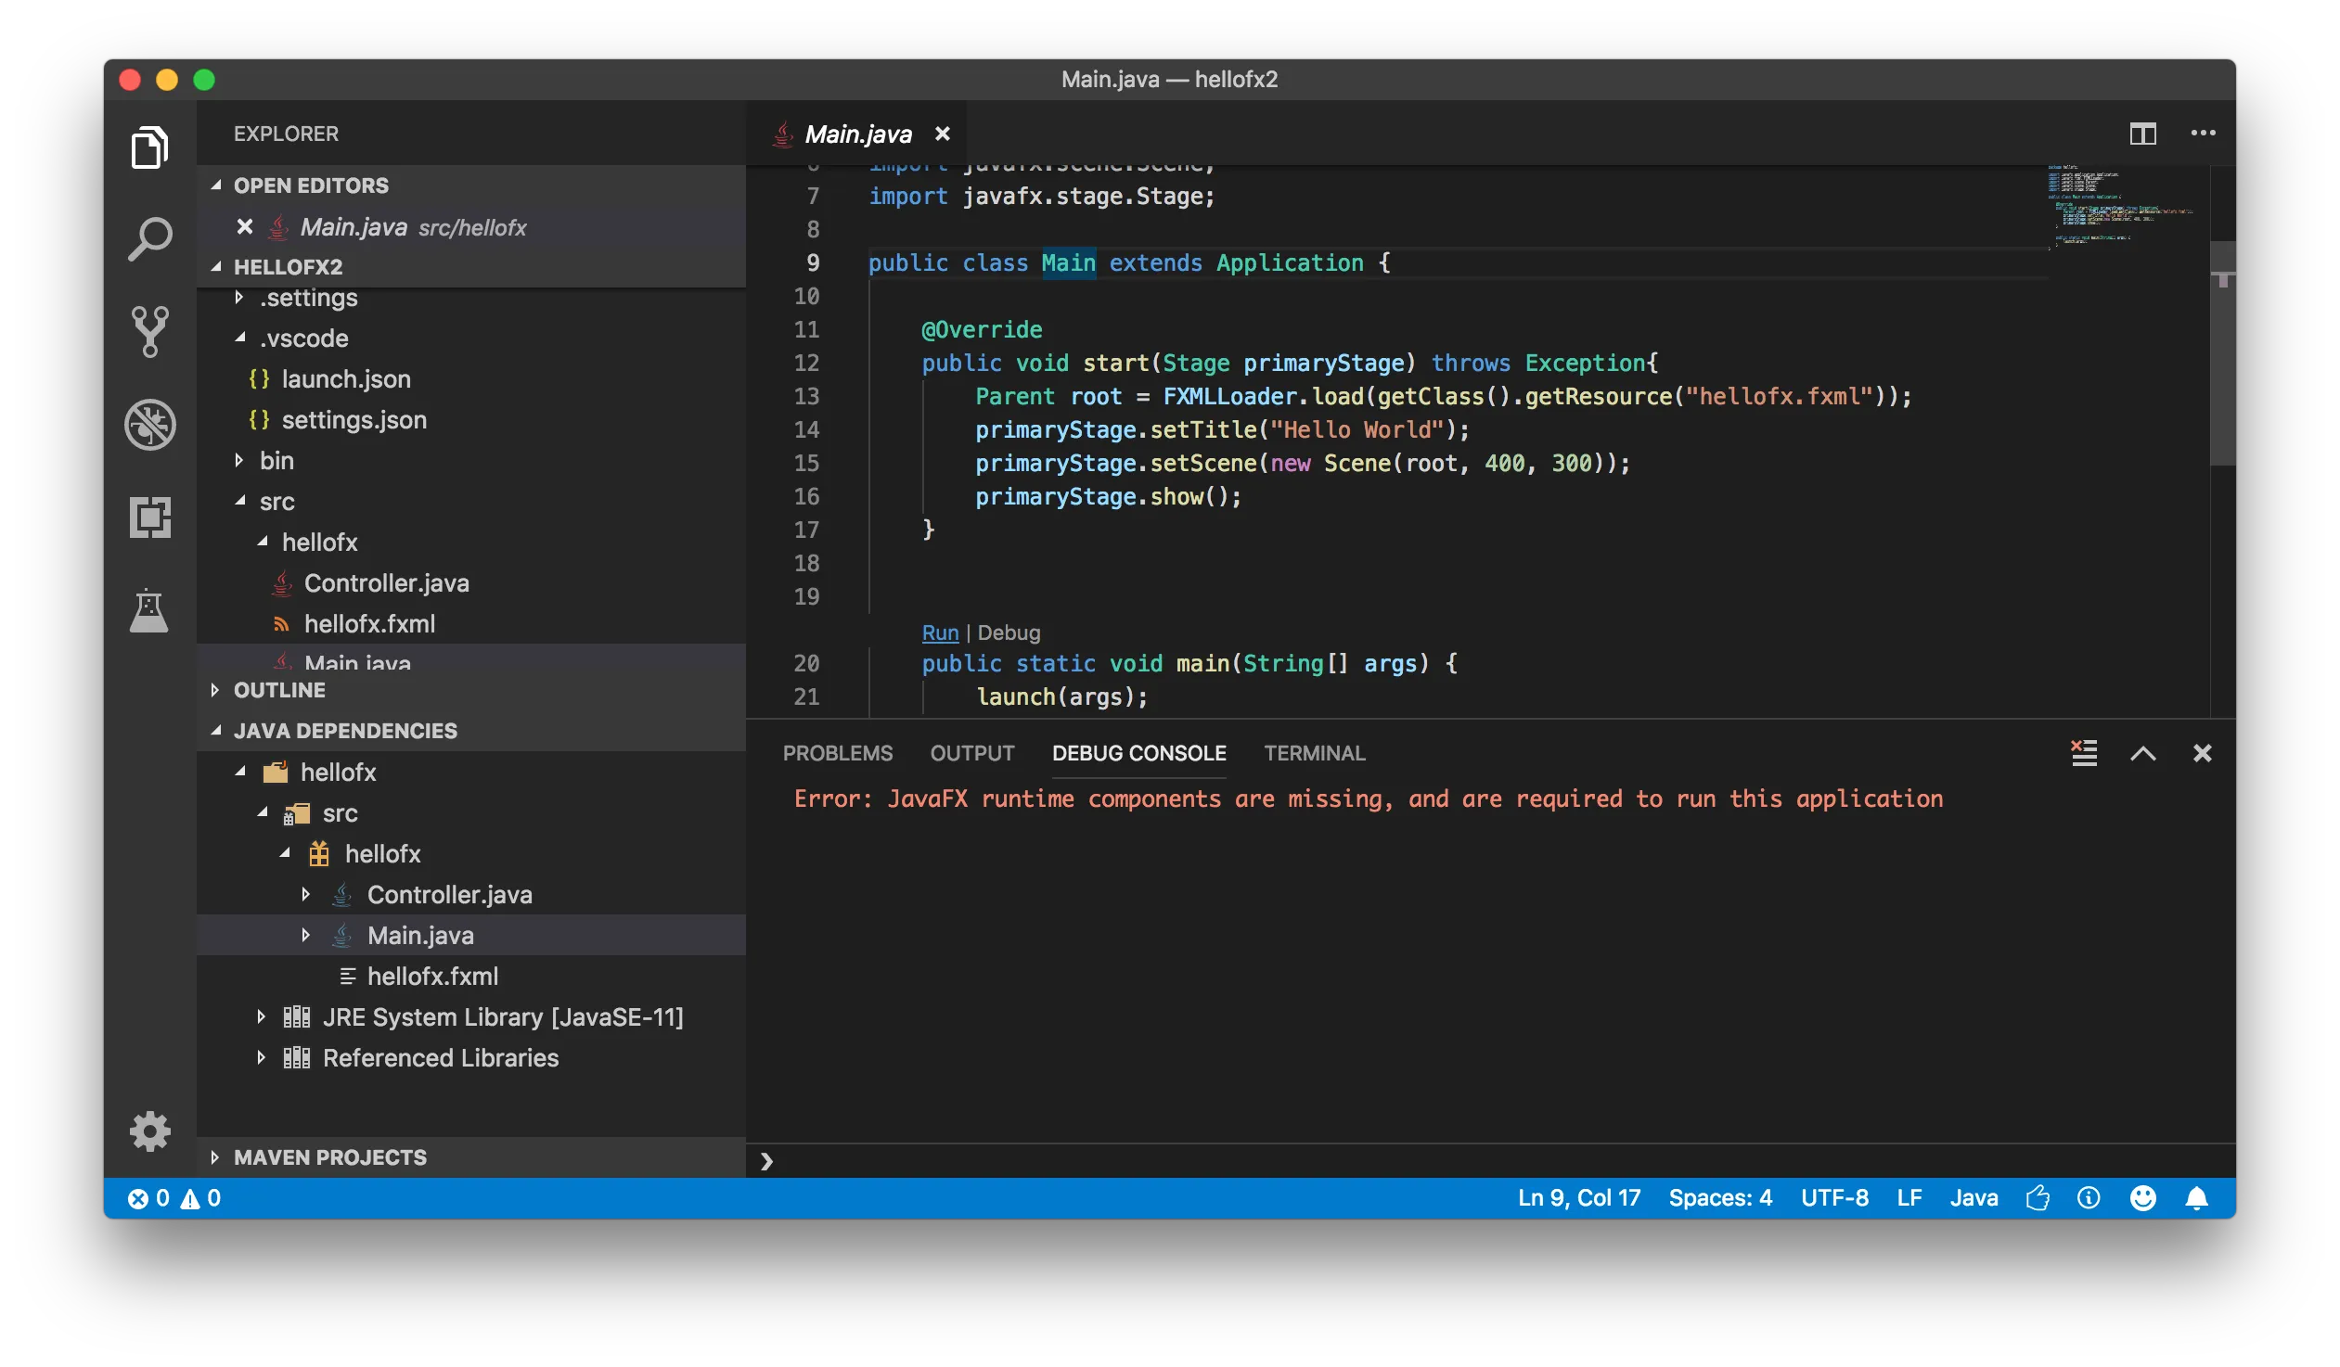The height and width of the screenshot is (1367, 2340).
Task: Switch to the PROBLEMS tab
Action: [x=837, y=753]
